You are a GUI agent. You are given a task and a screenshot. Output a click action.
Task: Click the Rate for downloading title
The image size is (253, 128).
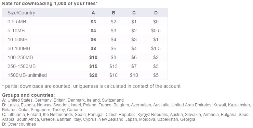pyautogui.click(x=50, y=3)
